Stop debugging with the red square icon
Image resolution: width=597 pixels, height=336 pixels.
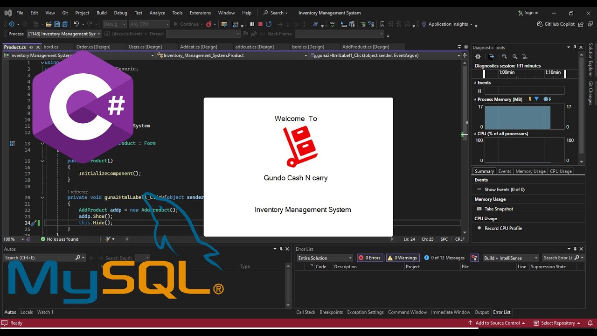[260, 24]
